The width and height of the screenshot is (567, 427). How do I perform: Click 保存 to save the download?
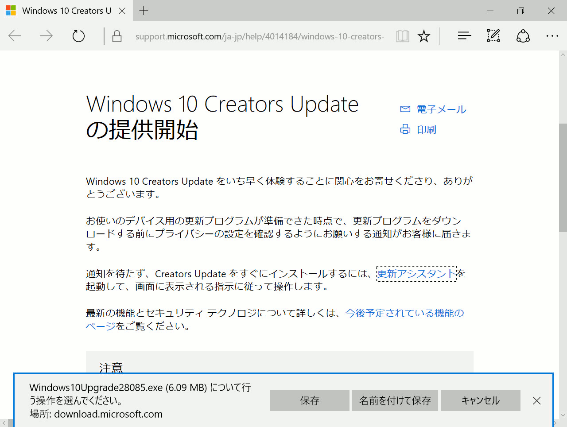[310, 400]
